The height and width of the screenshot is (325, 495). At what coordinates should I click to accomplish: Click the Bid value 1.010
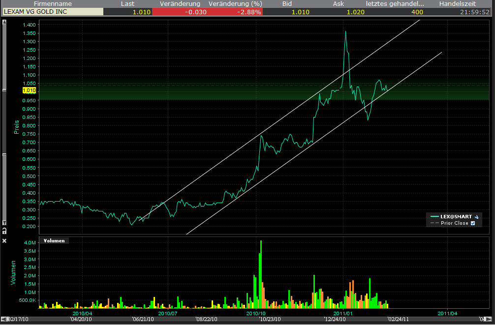pyautogui.click(x=300, y=12)
